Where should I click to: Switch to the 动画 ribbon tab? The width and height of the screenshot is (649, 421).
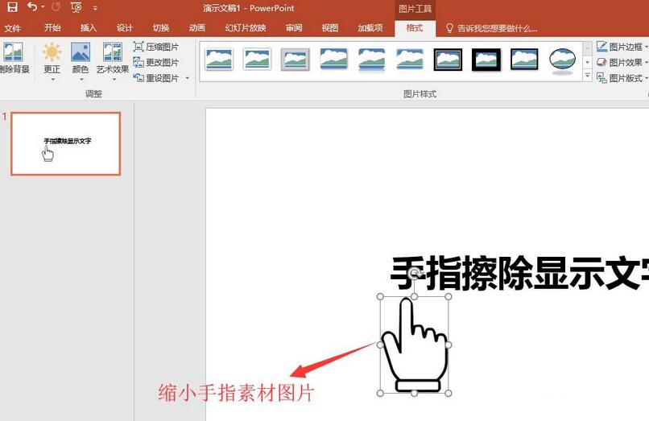point(197,27)
